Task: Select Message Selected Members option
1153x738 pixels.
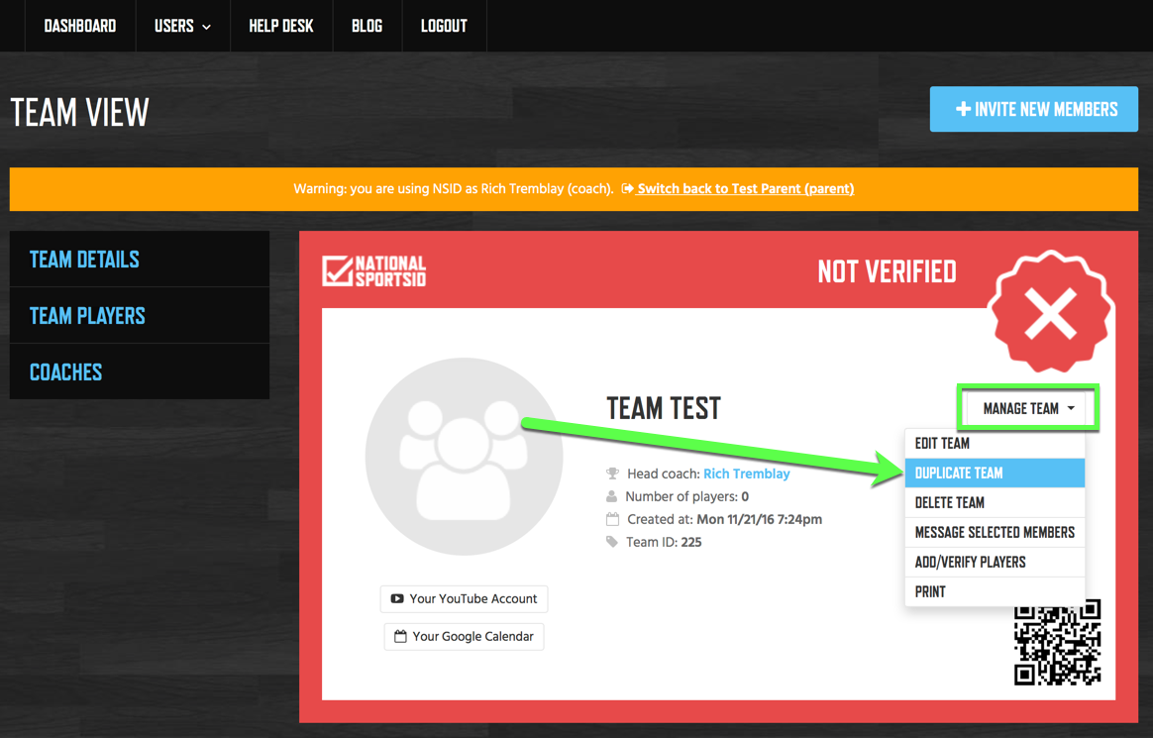Action: [x=995, y=532]
